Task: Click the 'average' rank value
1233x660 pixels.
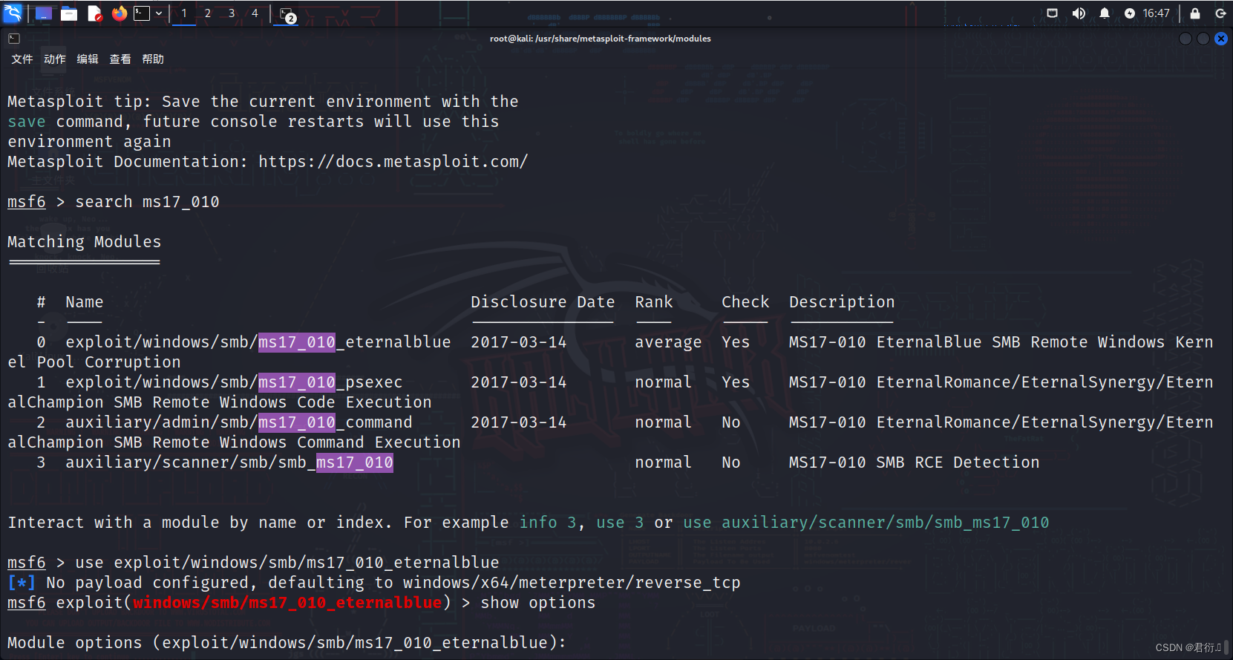Action: tap(668, 342)
